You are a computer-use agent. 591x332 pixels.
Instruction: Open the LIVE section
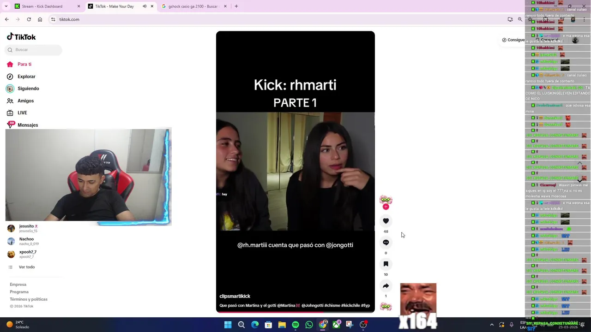17,113
